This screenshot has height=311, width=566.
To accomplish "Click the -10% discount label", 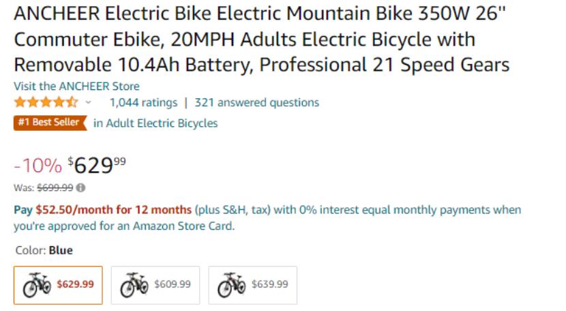I will coord(38,166).
